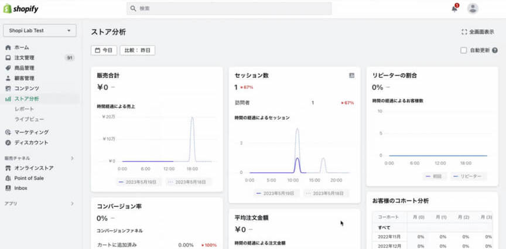Image resolution: width=506 pixels, height=249 pixels.
Task: Click the すべて cohort row
Action: (x=432, y=228)
